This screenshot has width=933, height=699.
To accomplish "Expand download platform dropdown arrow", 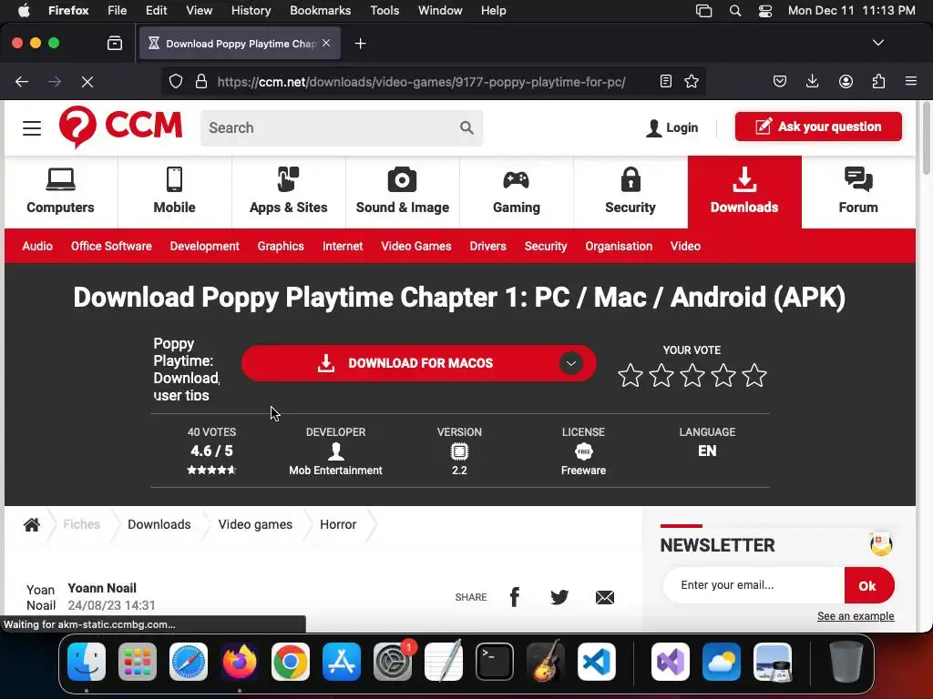I will tap(570, 363).
